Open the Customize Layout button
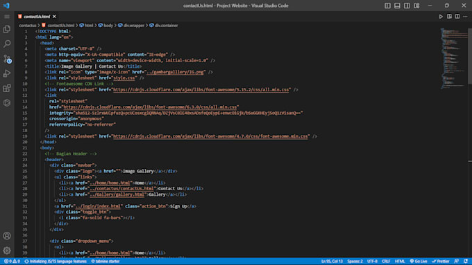Image resolution: width=472 pixels, height=265 pixels. point(416,6)
